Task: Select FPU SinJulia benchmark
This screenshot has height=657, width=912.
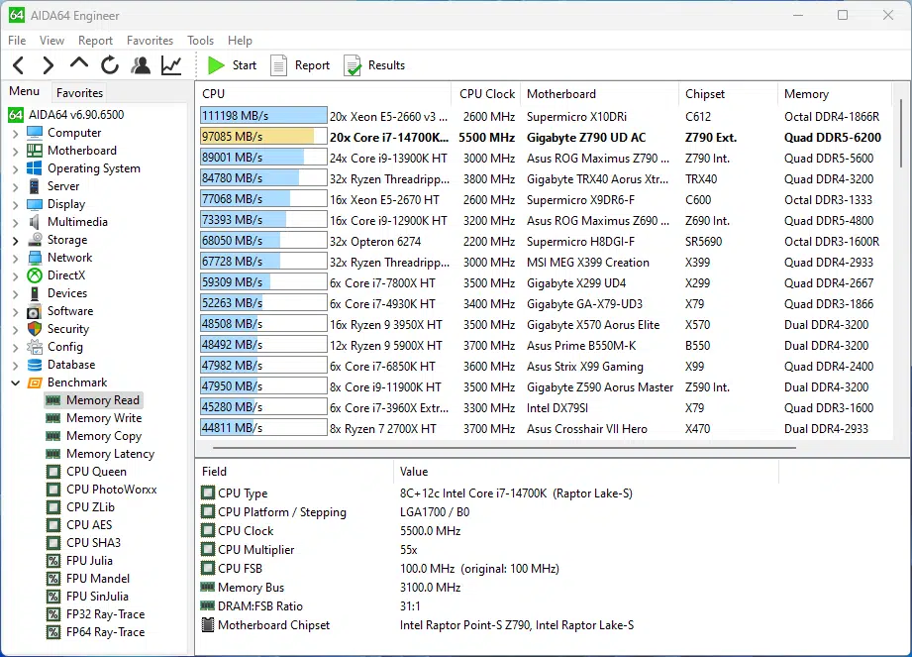Action: [97, 597]
